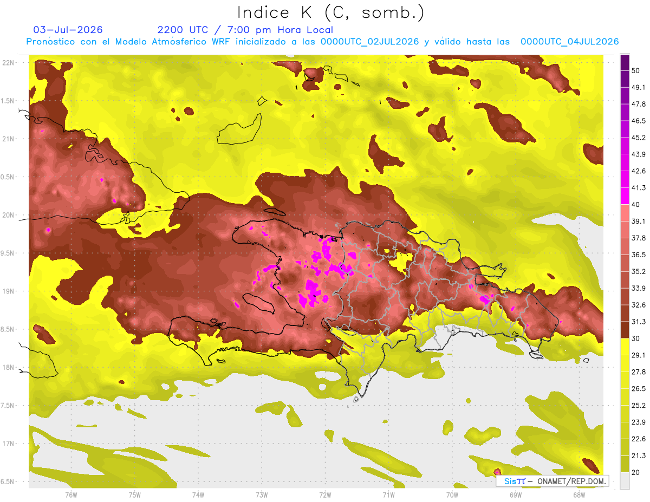Pick the dark brown band just above 30
Screen dimensions: 650x502
click(x=625, y=330)
